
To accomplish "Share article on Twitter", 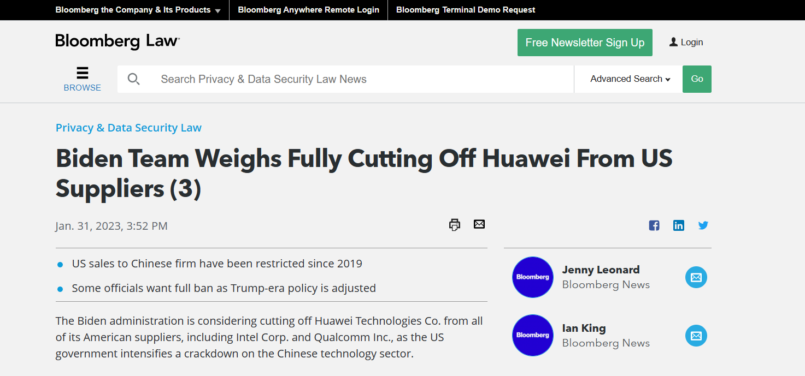I will 703,225.
